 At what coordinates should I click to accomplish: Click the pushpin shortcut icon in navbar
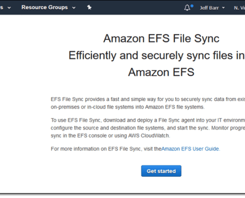pyautogui.click(x=89, y=7)
